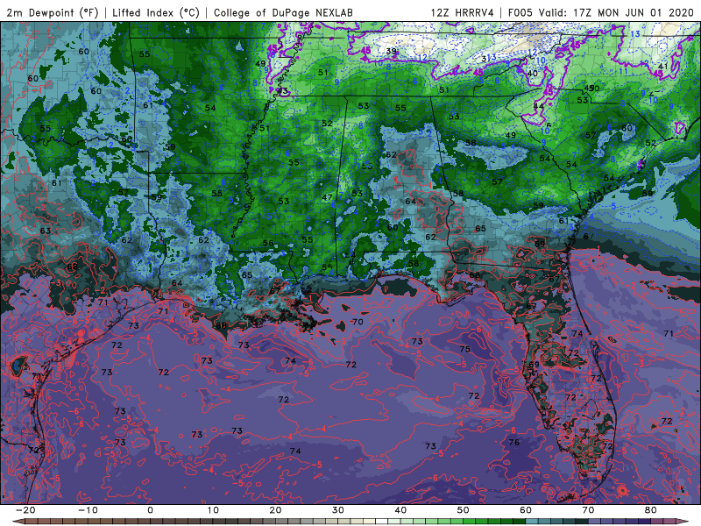
Task: Click the 47 dewpoint value on the map
Action: (x=327, y=197)
